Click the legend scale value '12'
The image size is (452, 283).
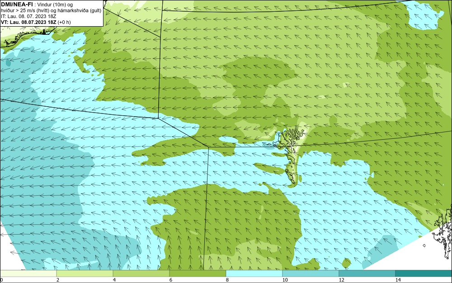point(341,280)
